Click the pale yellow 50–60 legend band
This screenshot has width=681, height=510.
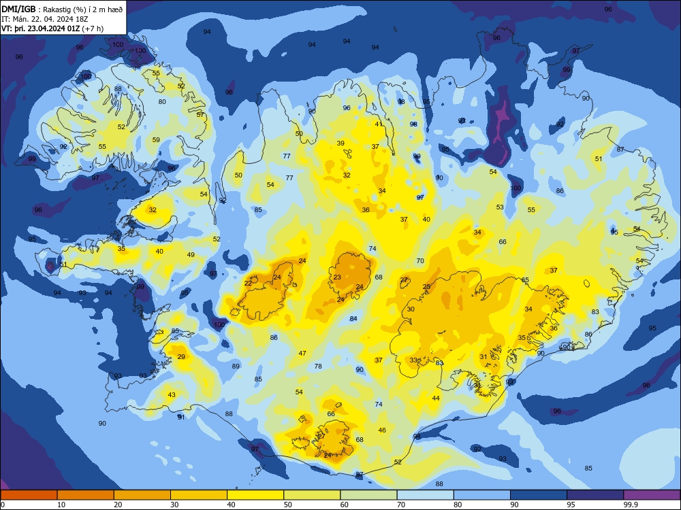point(312,495)
